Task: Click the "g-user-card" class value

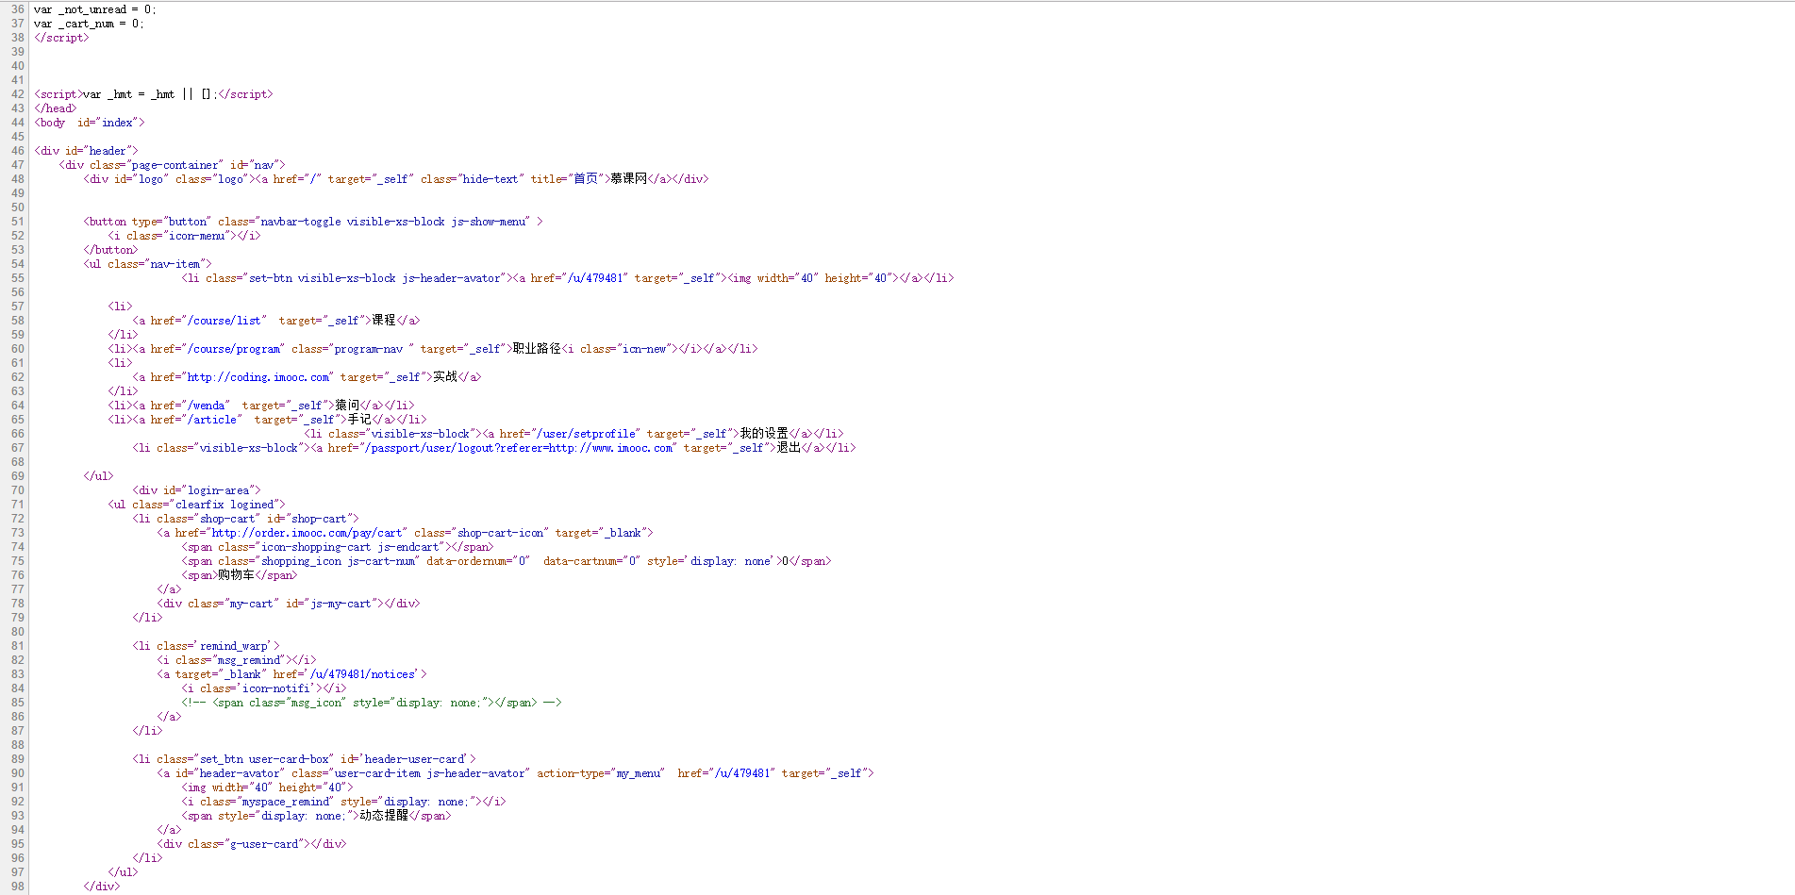Action: pyautogui.click(x=264, y=844)
